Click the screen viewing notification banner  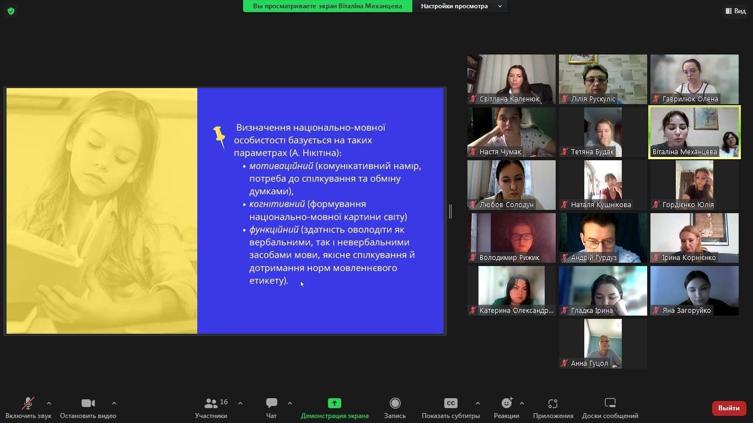tap(327, 6)
